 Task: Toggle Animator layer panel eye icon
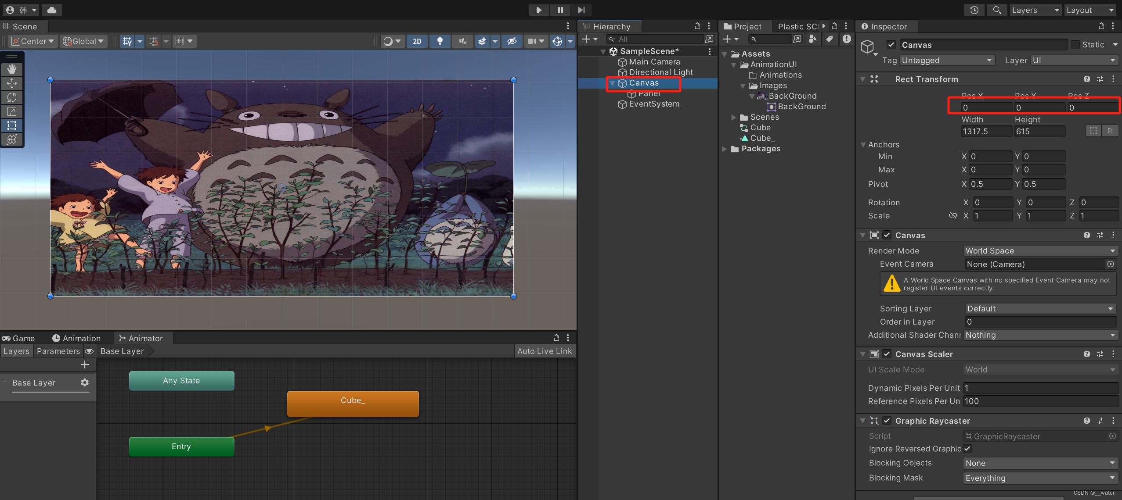pyautogui.click(x=89, y=351)
